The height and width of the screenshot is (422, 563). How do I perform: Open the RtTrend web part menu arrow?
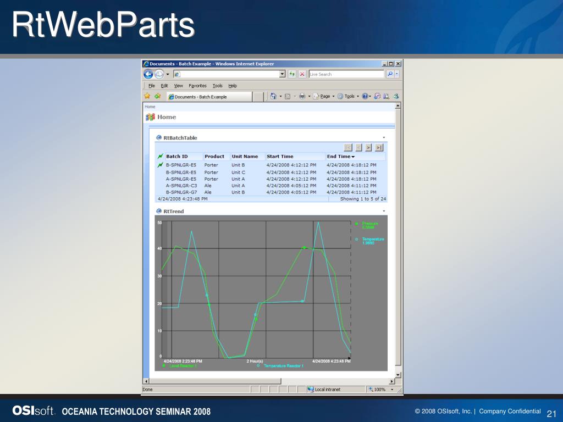click(x=384, y=211)
